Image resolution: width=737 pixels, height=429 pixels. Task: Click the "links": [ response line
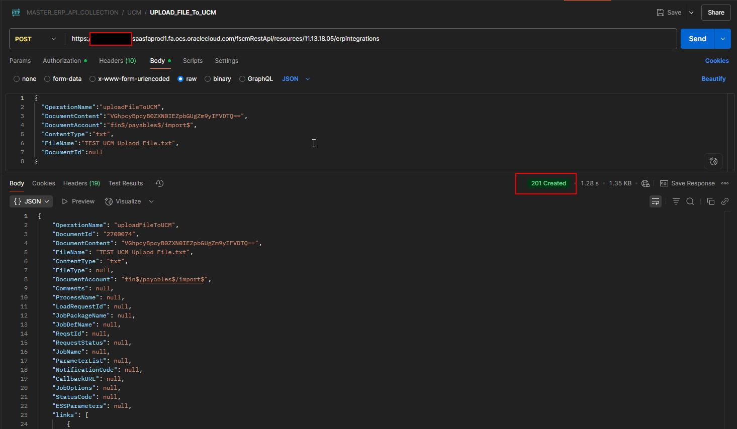coord(70,415)
